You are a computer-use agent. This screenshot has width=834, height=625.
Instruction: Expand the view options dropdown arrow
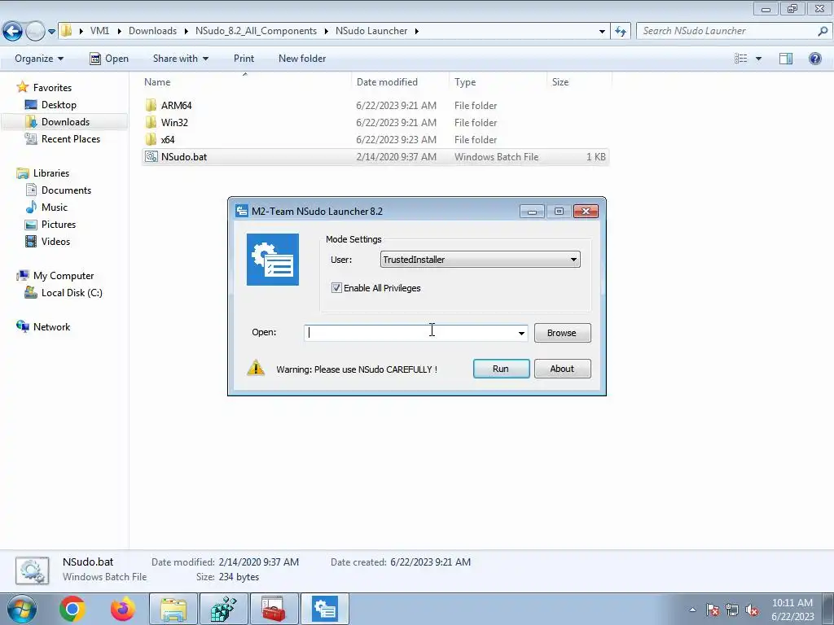point(758,59)
